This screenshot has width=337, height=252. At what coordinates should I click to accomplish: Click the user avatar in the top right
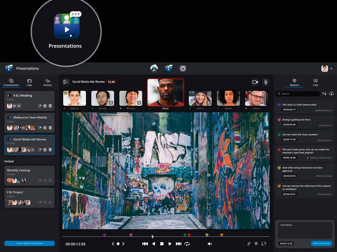325,68
